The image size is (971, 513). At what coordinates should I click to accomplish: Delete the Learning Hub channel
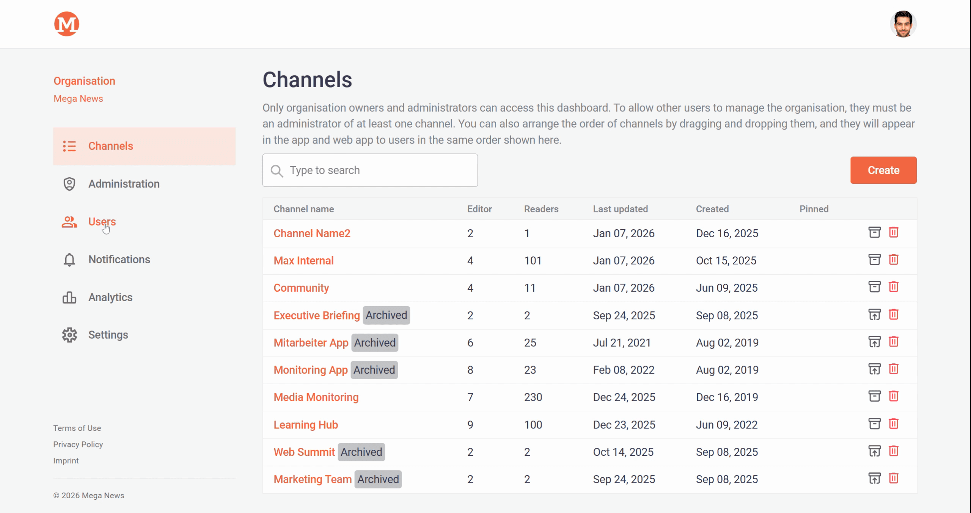point(893,424)
